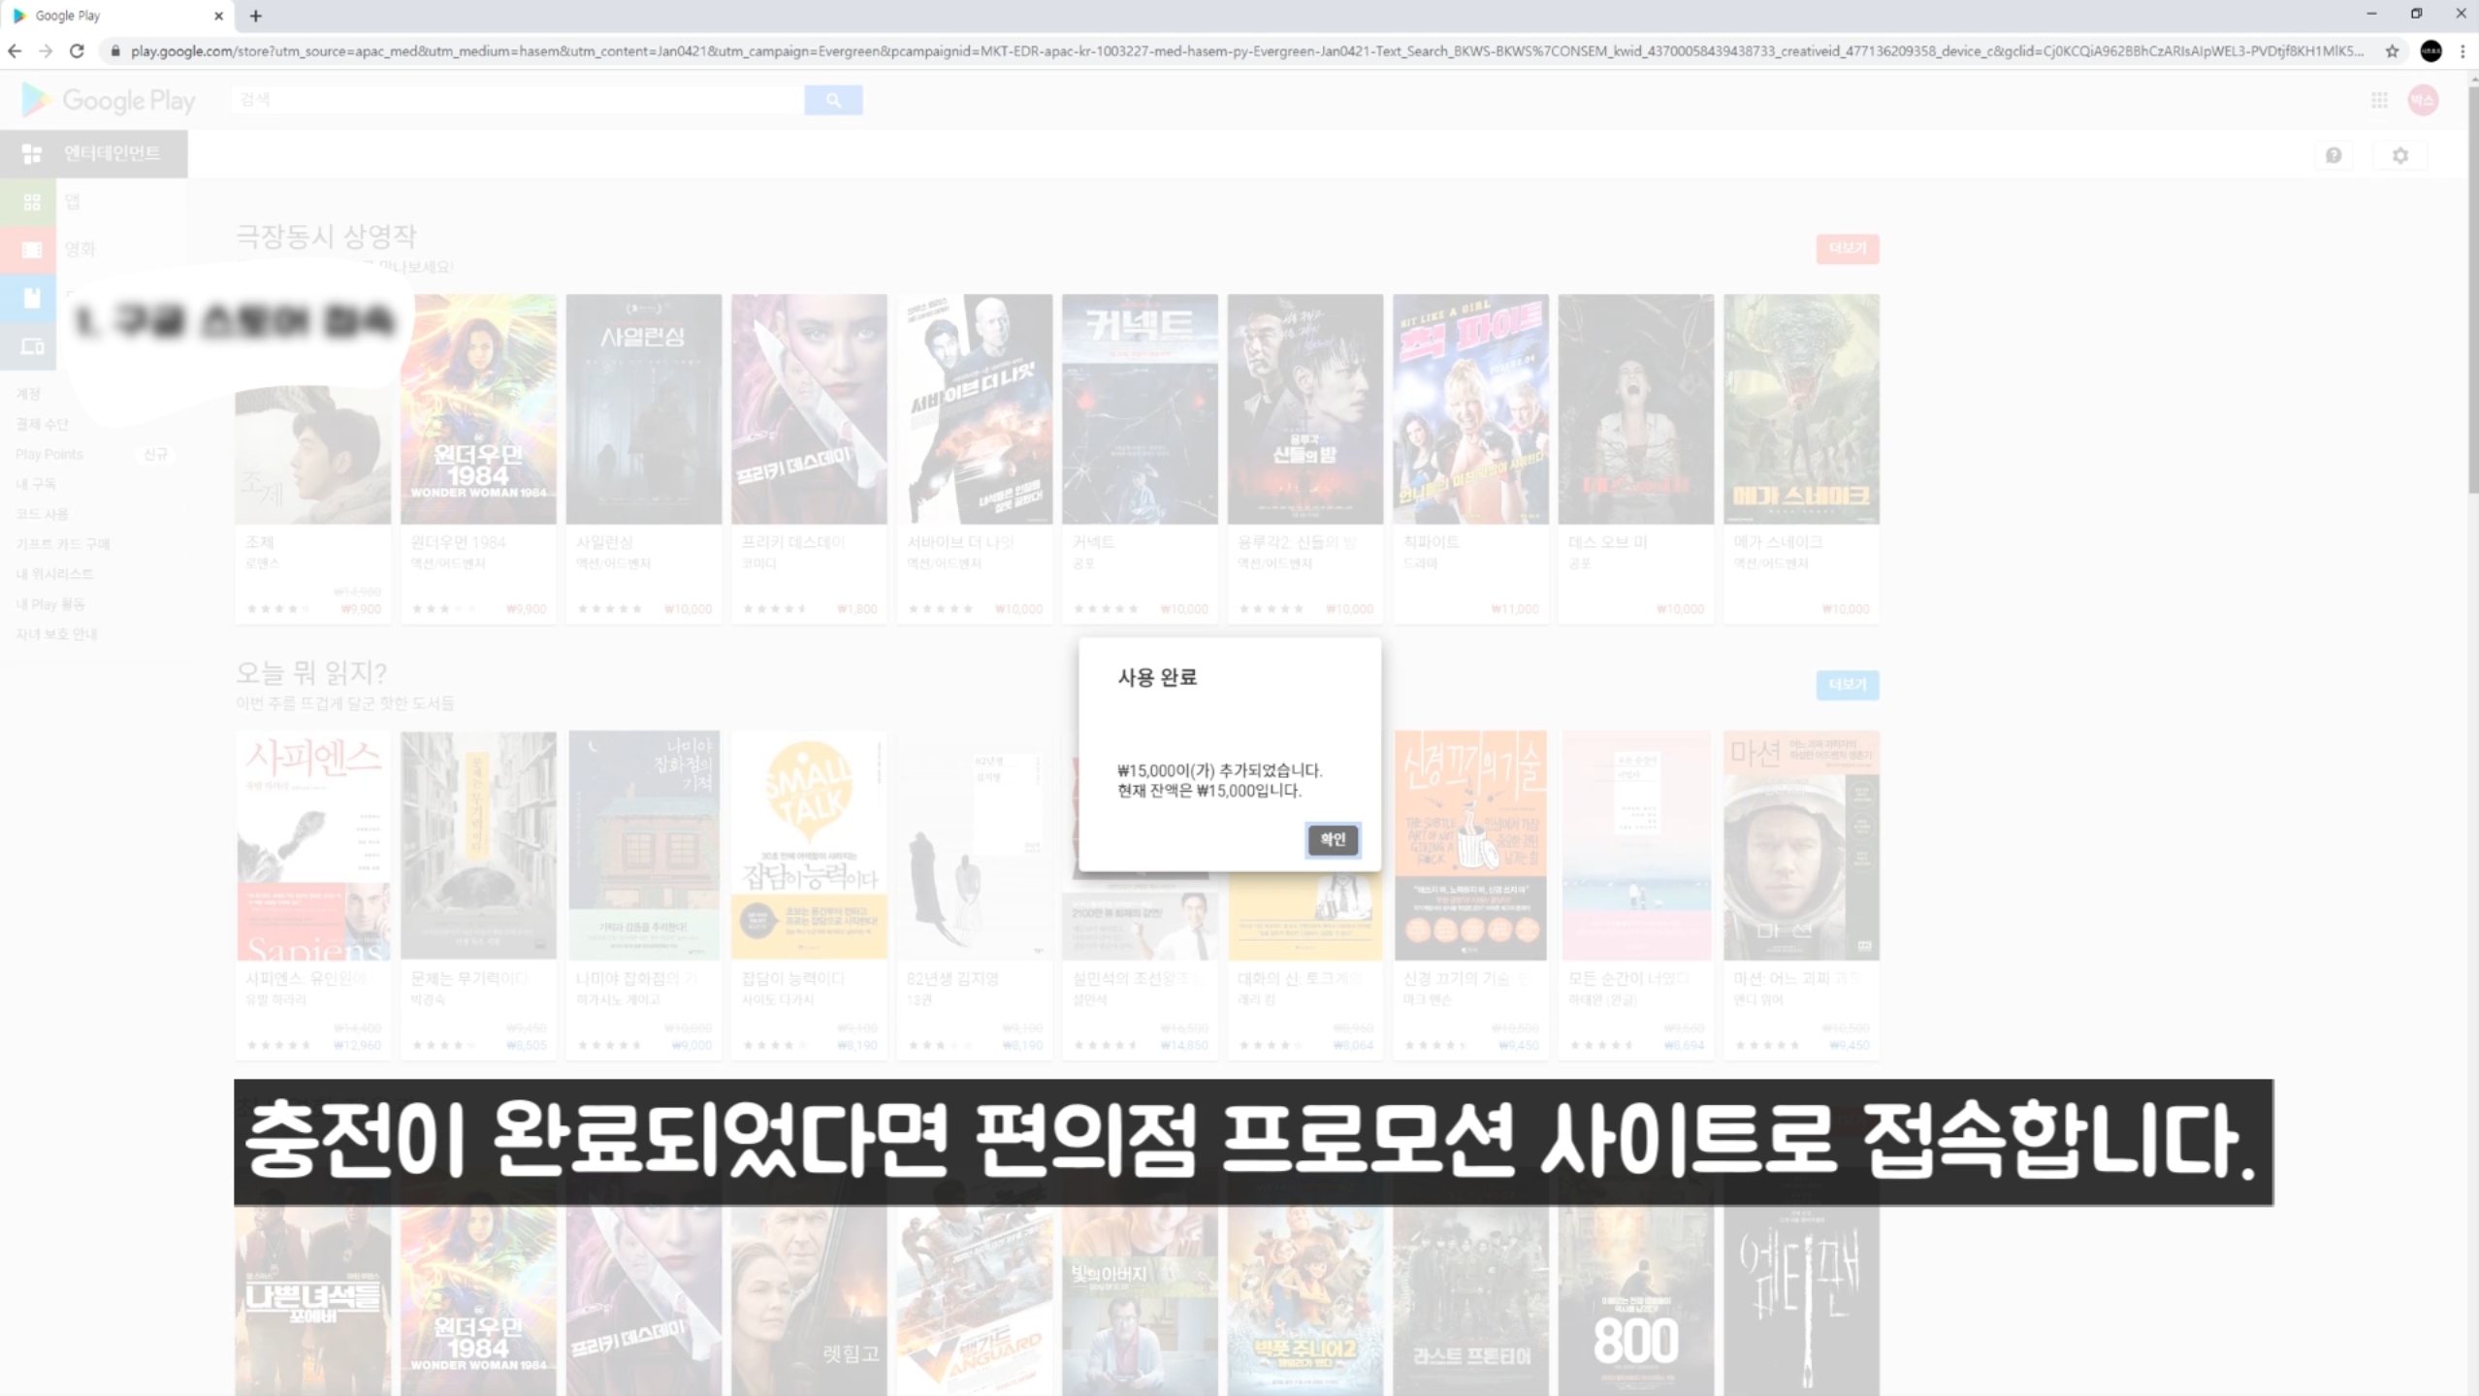Click the Google Play logo
Screen dimensions: 2479x1396
pyautogui.click(x=109, y=100)
